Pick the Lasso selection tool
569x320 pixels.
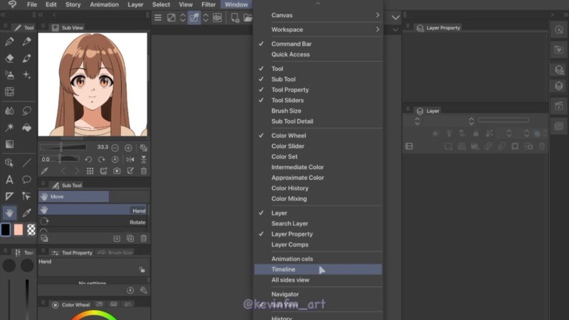click(27, 111)
